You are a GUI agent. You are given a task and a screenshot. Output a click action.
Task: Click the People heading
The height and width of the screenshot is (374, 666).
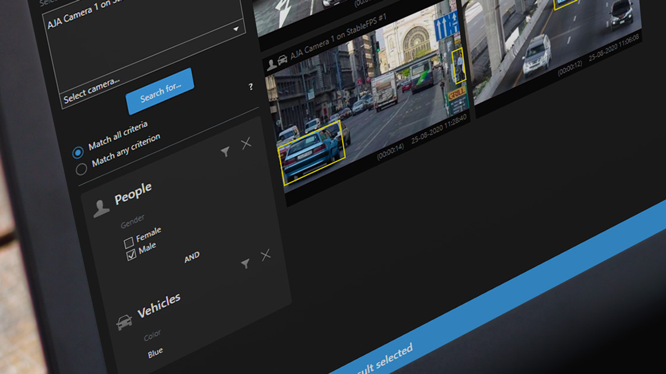(x=133, y=193)
